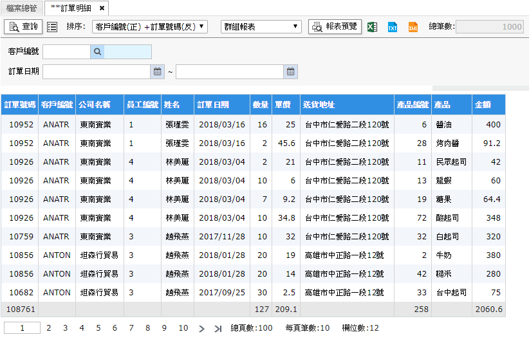The height and width of the screenshot is (341, 529).
Task: Go to page 9
Action: click(164, 328)
